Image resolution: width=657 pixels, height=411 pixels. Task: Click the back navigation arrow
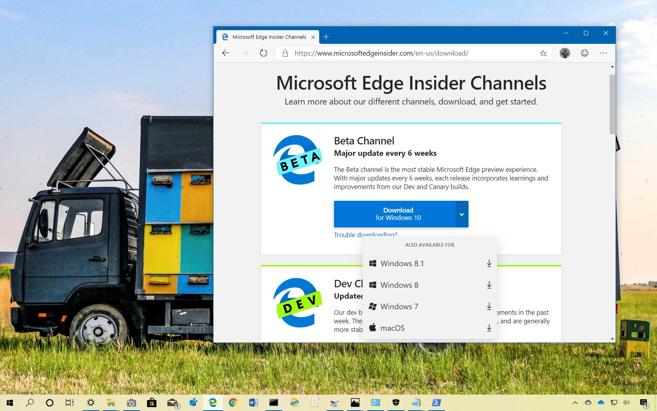pos(225,53)
